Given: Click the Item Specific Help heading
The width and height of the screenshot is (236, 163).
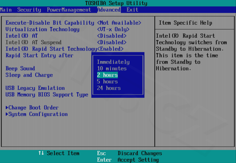Looking at the screenshot, I should click(x=185, y=23).
